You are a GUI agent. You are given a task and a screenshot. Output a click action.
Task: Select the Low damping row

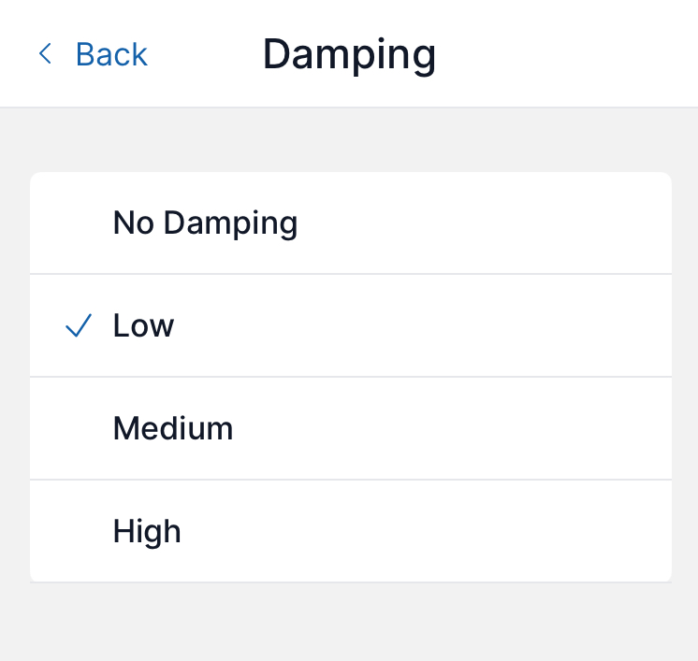pos(350,326)
